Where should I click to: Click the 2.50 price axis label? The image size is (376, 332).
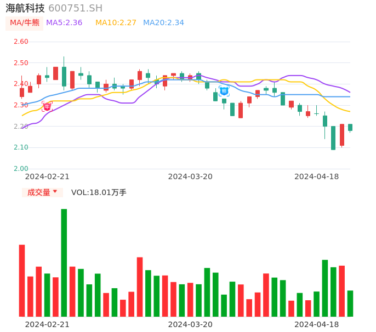pyautogui.click(x=21, y=63)
